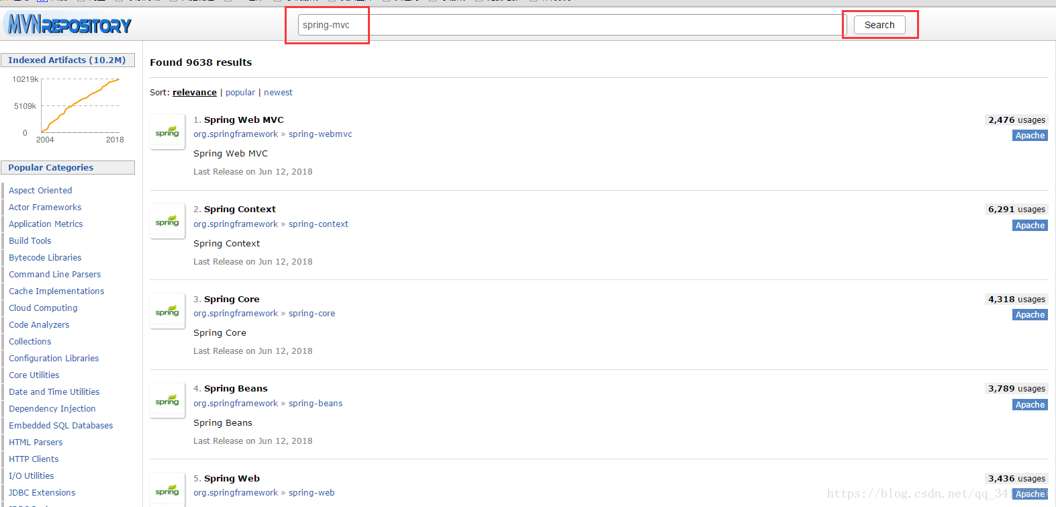Screen dimensions: 1056x507
Task: Click the Apache license badge for Spring Context
Action: (1030, 226)
